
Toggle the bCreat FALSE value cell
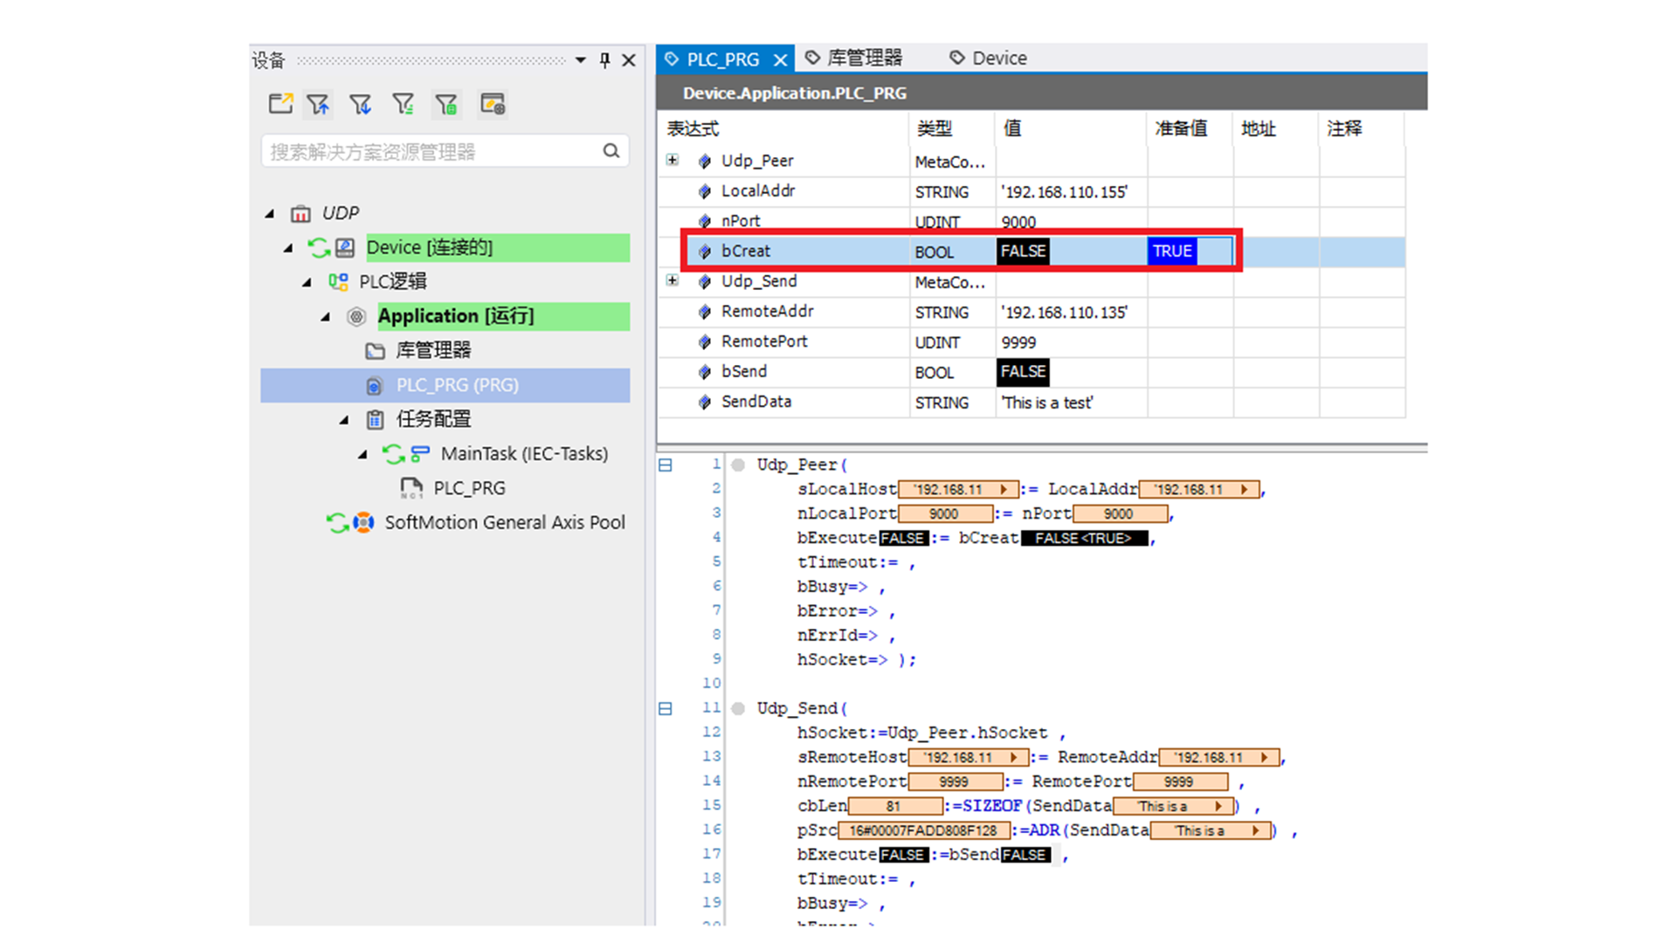pos(1023,251)
